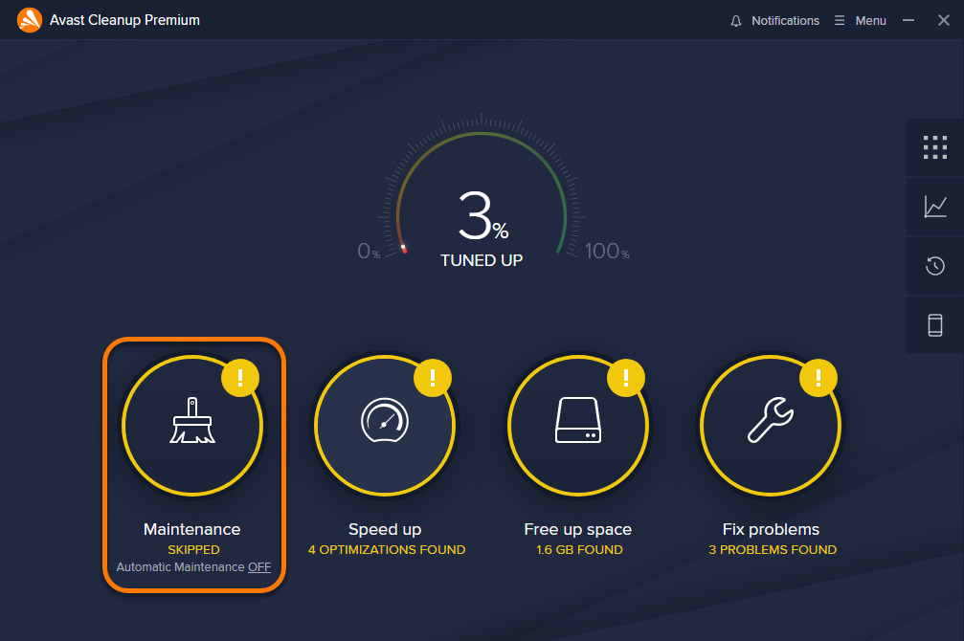
Task: Click the Fix problems warning badge
Action: [818, 377]
